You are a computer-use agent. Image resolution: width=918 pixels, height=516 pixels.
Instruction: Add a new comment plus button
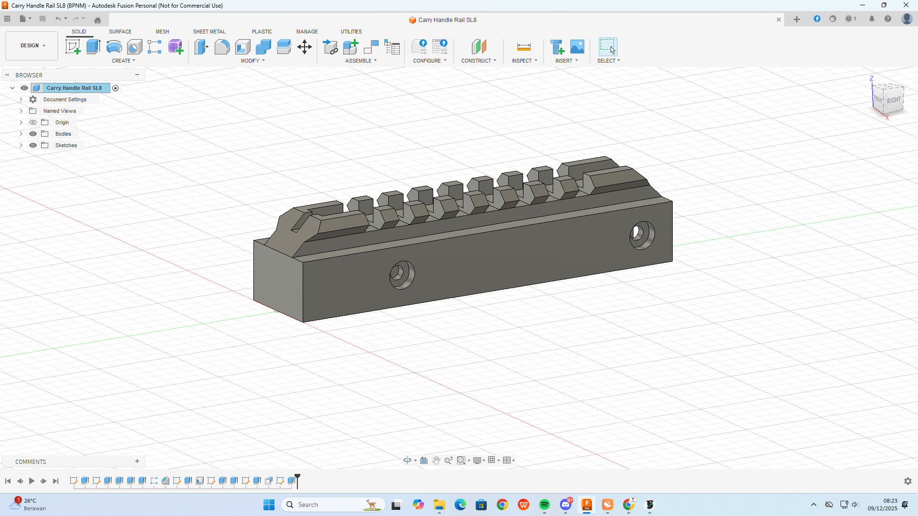137,461
